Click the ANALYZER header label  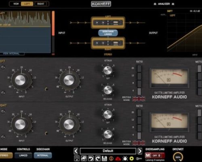(x=164, y=4)
